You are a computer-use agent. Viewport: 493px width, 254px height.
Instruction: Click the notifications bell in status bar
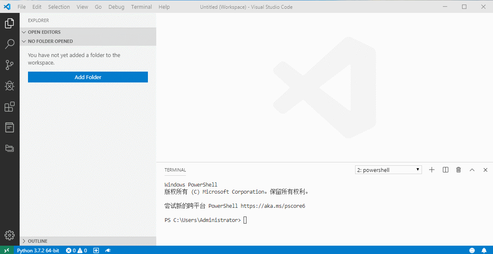484,250
